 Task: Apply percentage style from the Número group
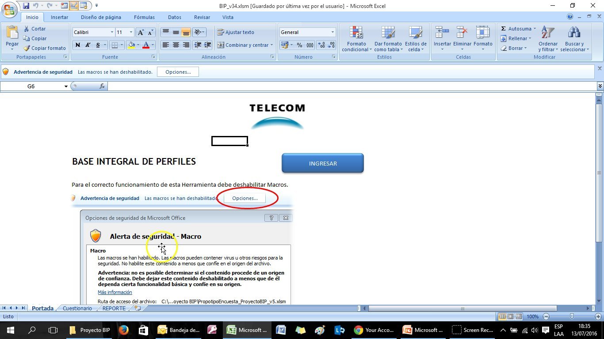click(x=299, y=45)
